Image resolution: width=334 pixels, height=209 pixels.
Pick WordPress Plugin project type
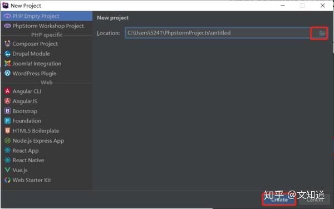coord(47,74)
